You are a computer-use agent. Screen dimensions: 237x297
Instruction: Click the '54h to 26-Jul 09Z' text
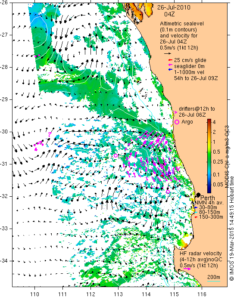pyautogui.click(x=196, y=78)
